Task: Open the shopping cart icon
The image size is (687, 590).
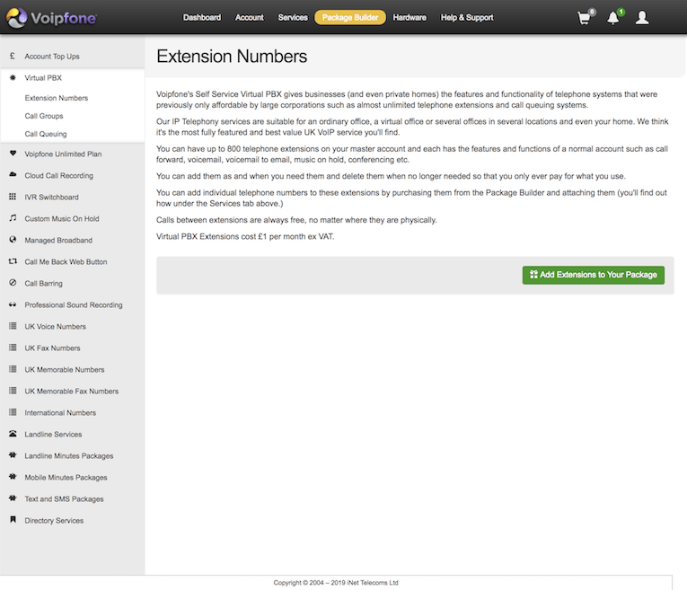Action: pyautogui.click(x=584, y=18)
